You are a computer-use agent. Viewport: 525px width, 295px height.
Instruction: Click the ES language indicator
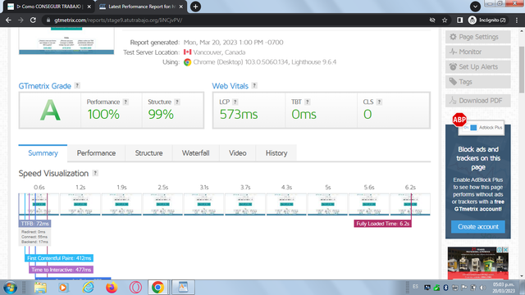416,287
